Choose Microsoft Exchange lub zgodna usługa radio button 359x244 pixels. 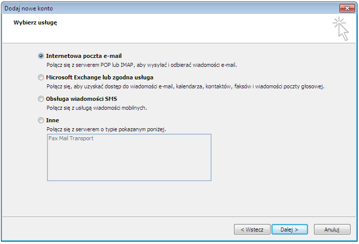click(x=41, y=77)
